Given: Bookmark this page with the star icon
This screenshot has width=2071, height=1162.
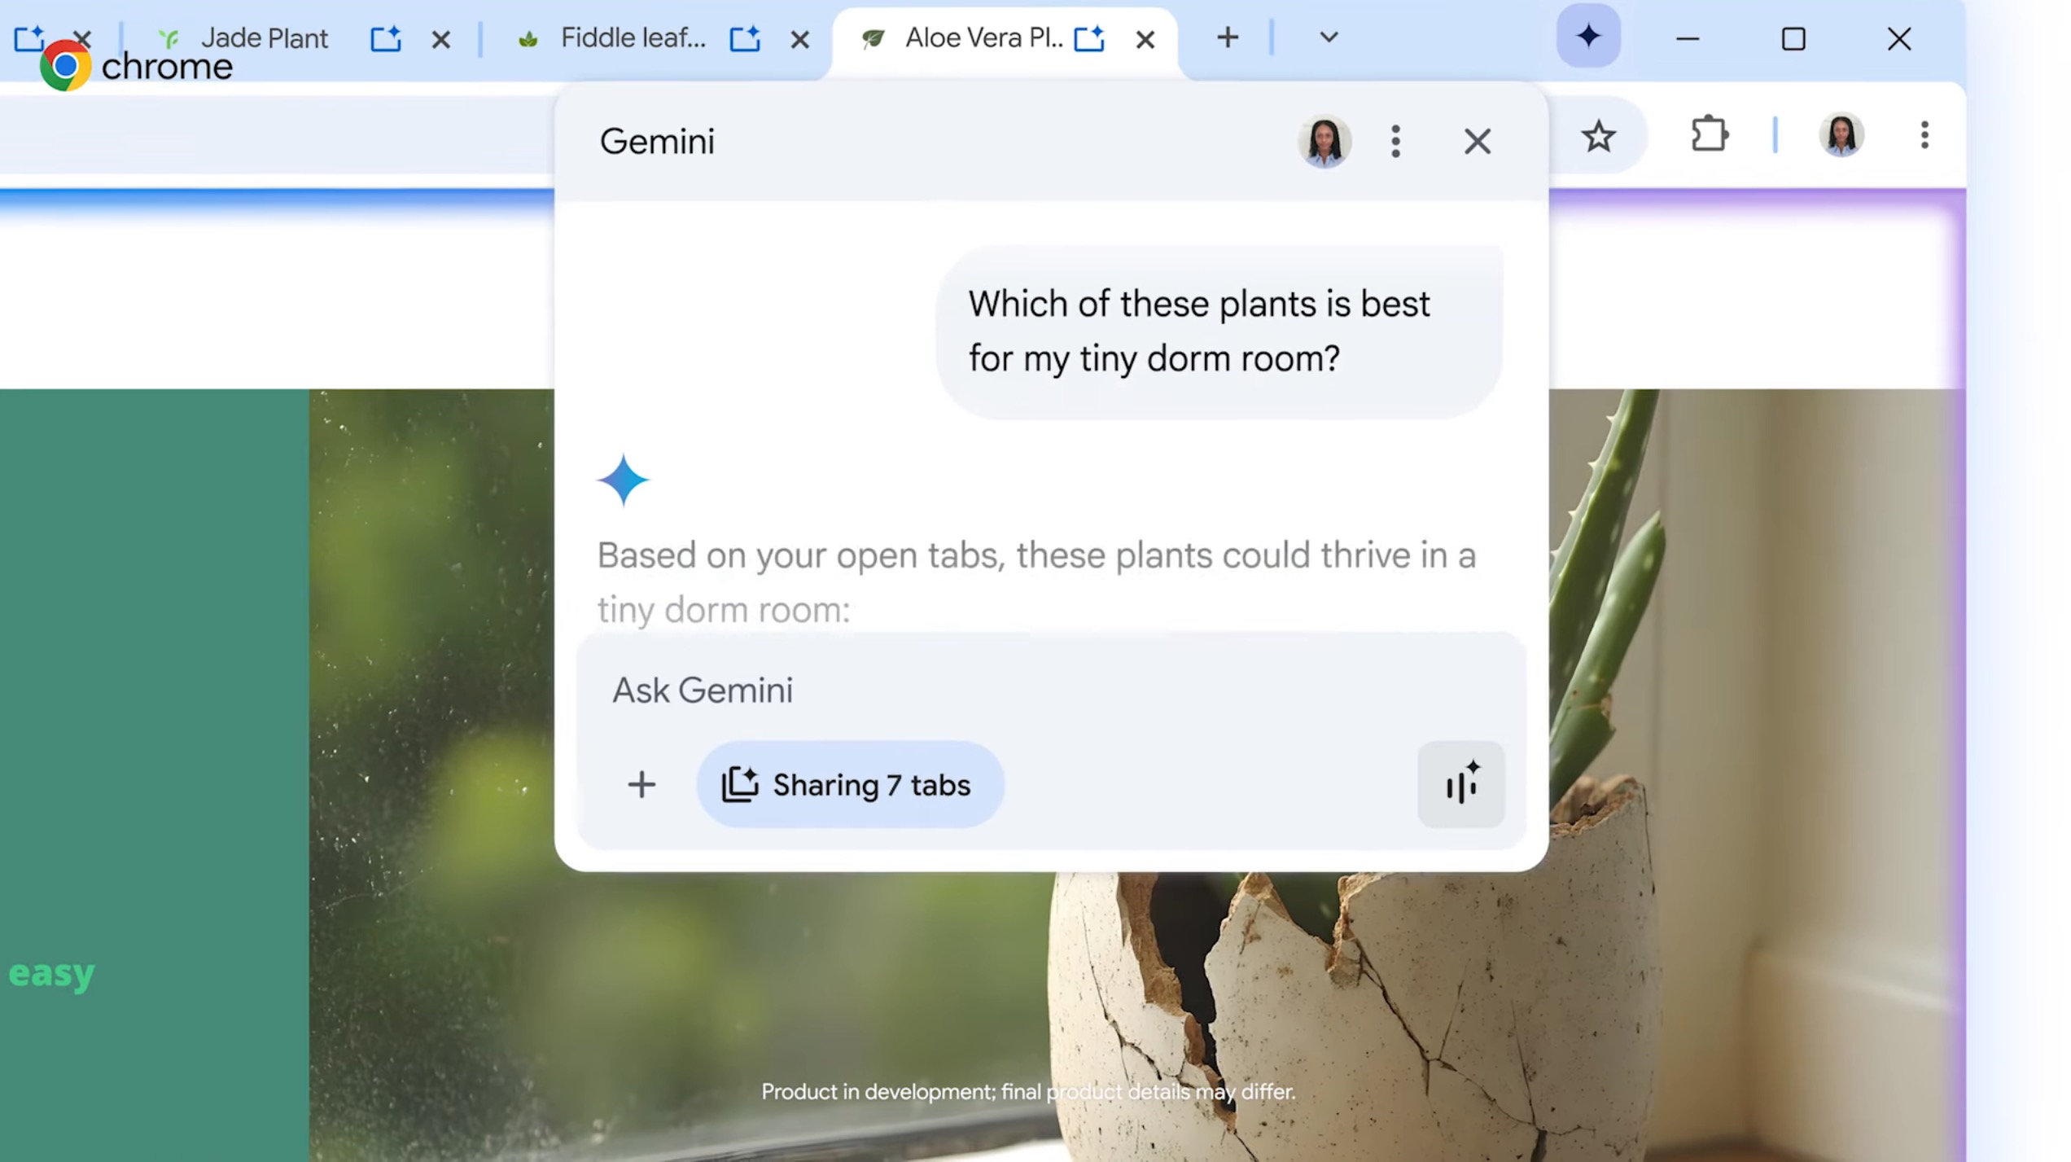Looking at the screenshot, I should pos(1598,136).
